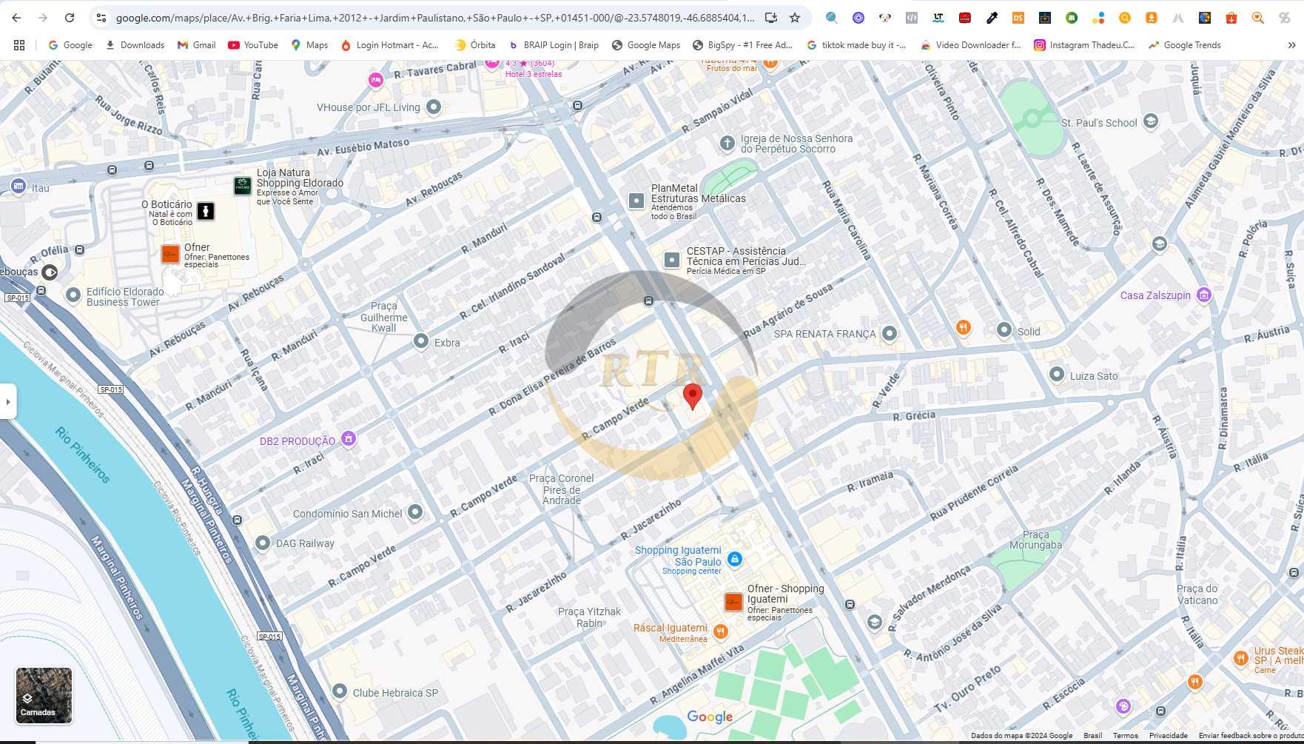The image size is (1304, 744).
Task: Open site information icon in address bar
Action: click(101, 18)
